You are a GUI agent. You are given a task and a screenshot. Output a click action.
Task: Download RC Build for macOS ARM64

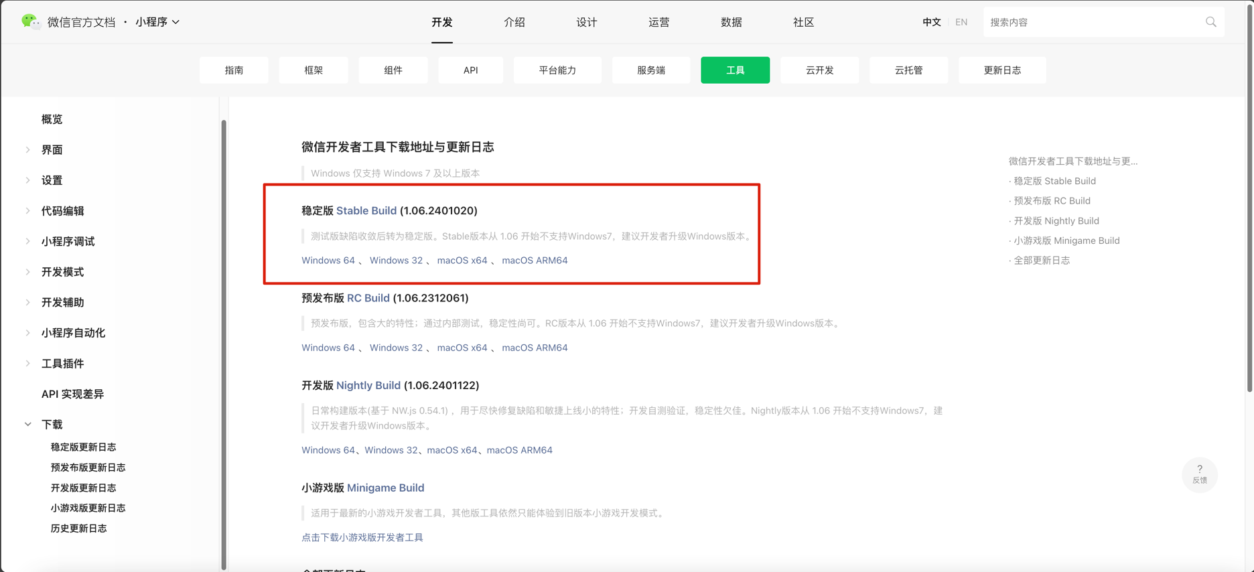coord(535,348)
